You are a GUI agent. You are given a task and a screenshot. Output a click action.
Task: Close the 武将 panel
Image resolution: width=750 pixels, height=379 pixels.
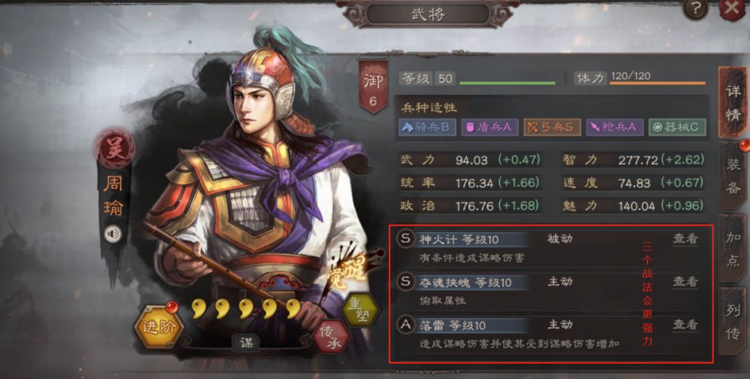coord(732,8)
